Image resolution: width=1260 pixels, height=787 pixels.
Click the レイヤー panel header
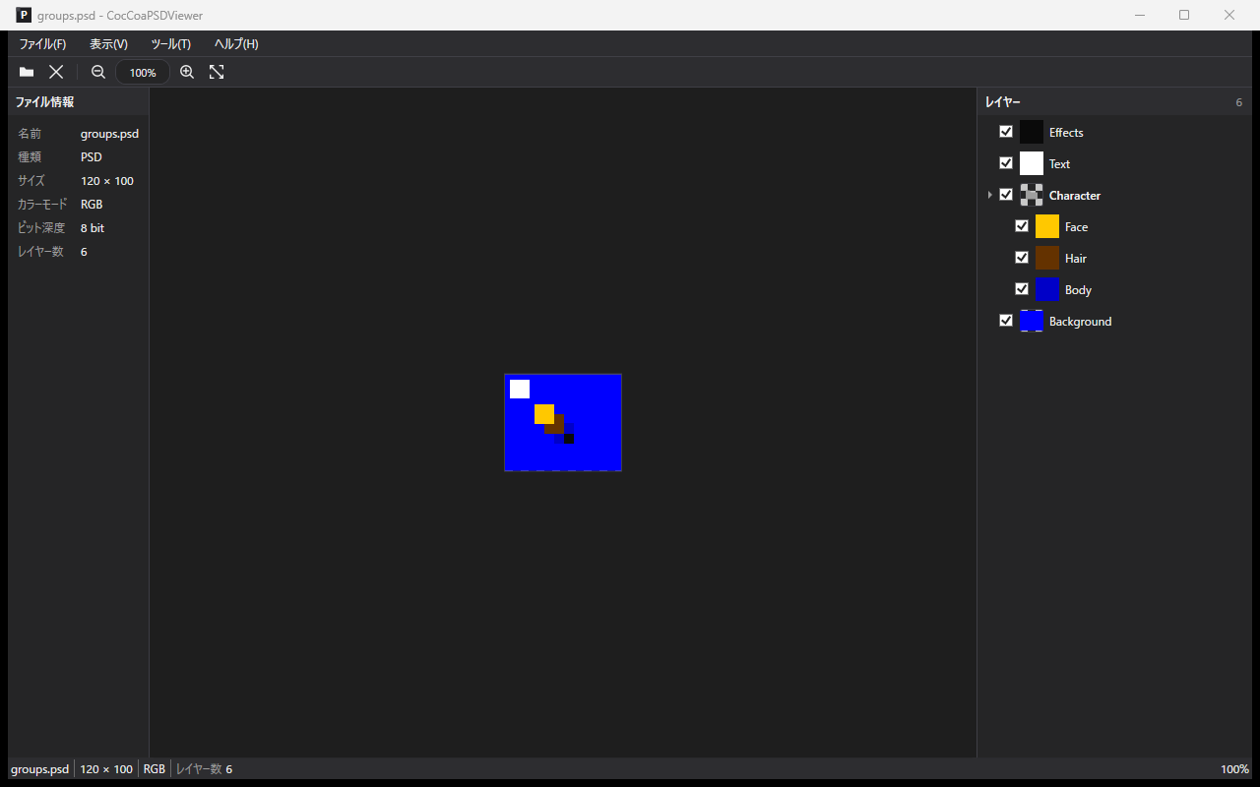[x=1114, y=102]
